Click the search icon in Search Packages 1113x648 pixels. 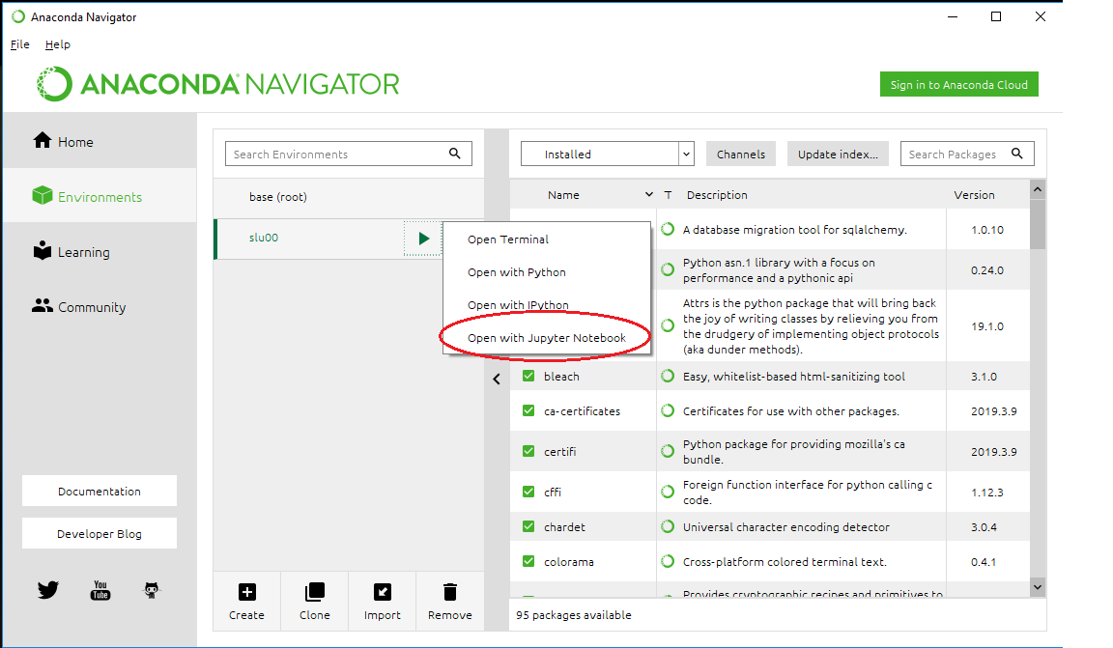(x=1017, y=154)
